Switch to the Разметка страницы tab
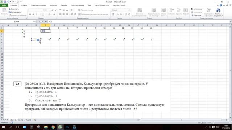The height and width of the screenshot is (130, 232). 38,5
